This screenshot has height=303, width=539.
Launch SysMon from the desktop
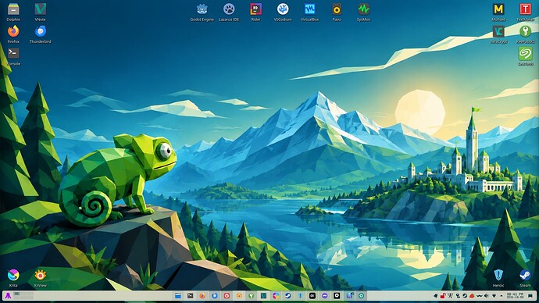(364, 12)
